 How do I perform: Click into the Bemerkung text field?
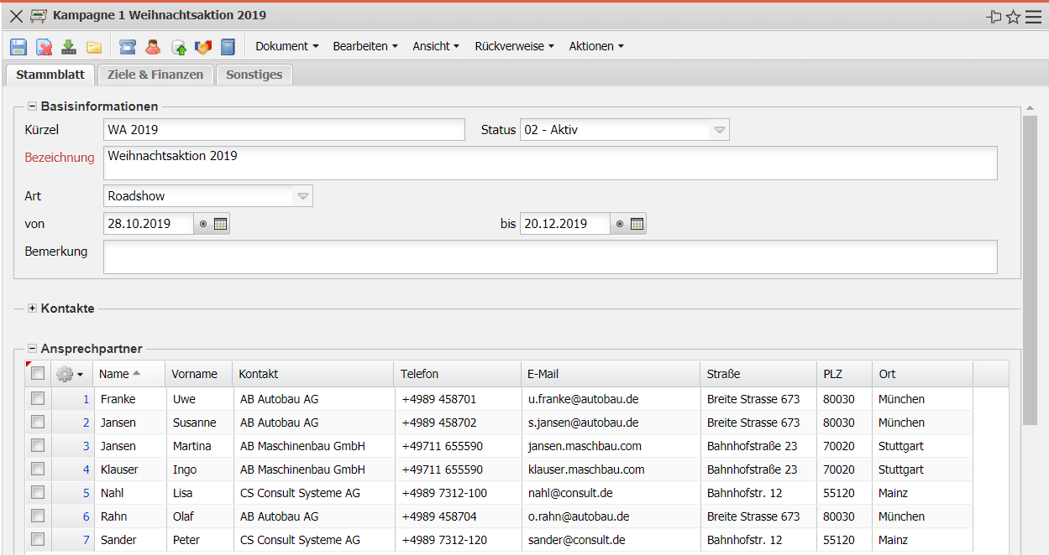[x=549, y=257]
